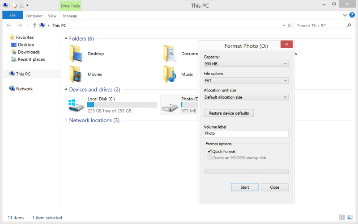Image resolution: width=358 pixels, height=224 pixels.
Task: Switch to large icons view in status bar
Action: (x=350, y=217)
